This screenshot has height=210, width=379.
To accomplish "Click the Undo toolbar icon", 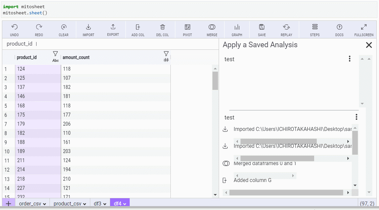I will point(14,27).
